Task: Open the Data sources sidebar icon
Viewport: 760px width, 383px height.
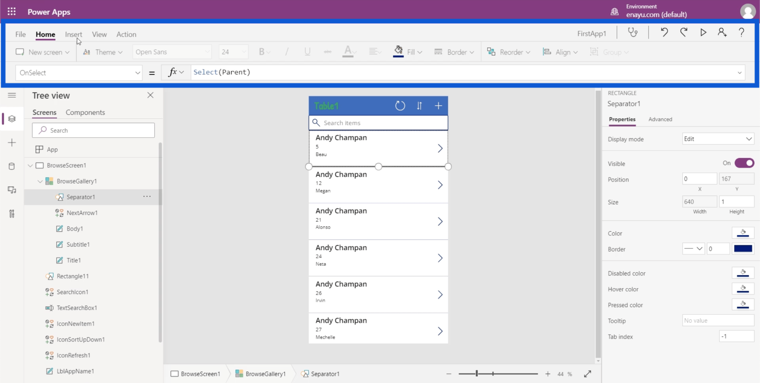Action: coord(12,166)
